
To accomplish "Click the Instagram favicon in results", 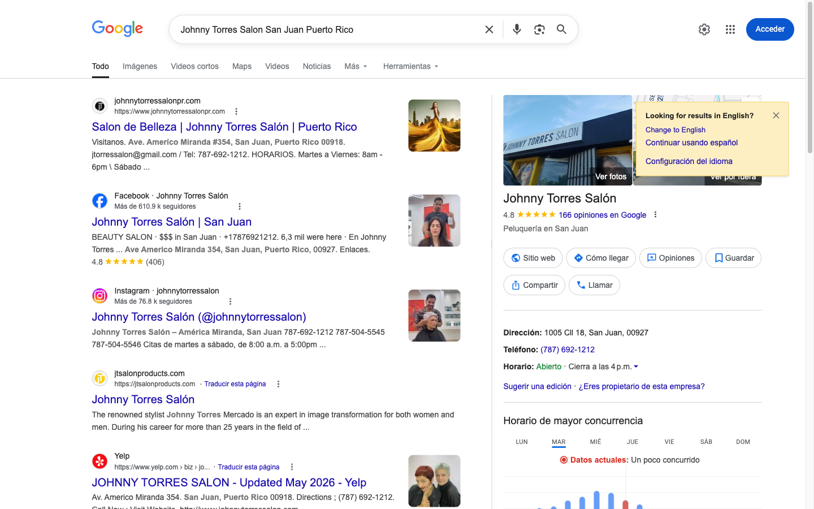I will (x=99, y=296).
